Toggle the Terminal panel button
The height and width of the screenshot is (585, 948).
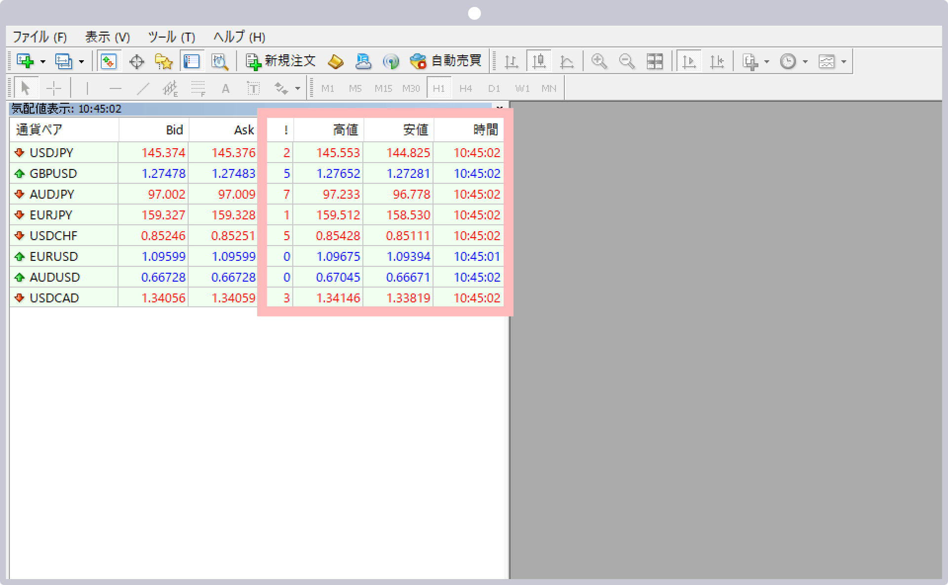192,61
